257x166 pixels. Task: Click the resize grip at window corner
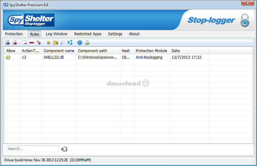pyautogui.click(x=253, y=162)
